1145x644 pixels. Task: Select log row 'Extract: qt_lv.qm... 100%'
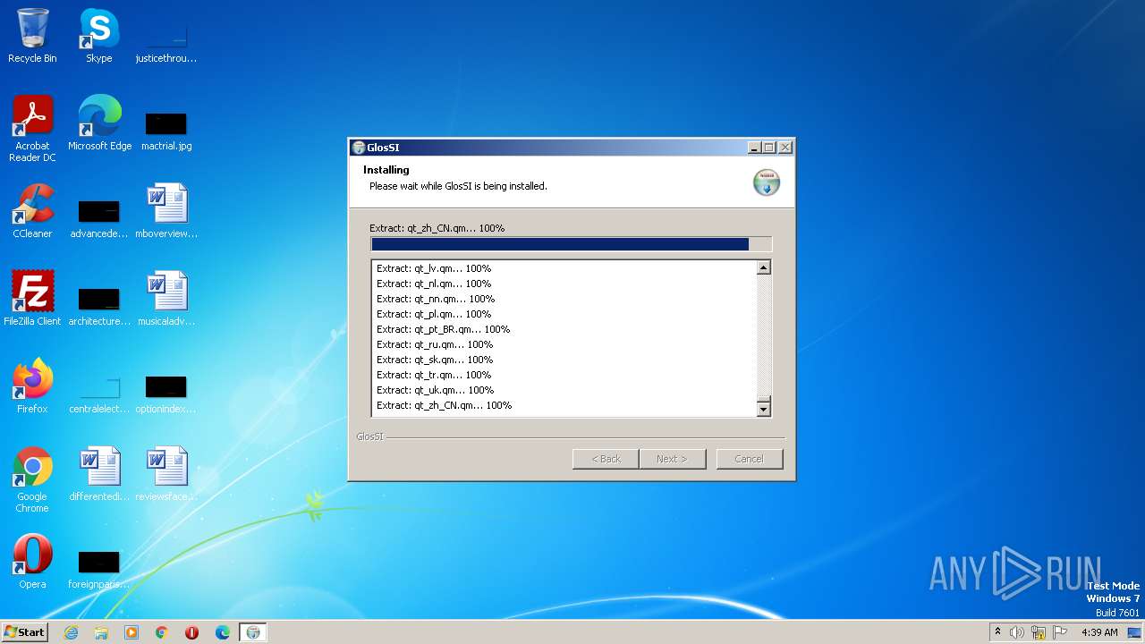coord(434,268)
